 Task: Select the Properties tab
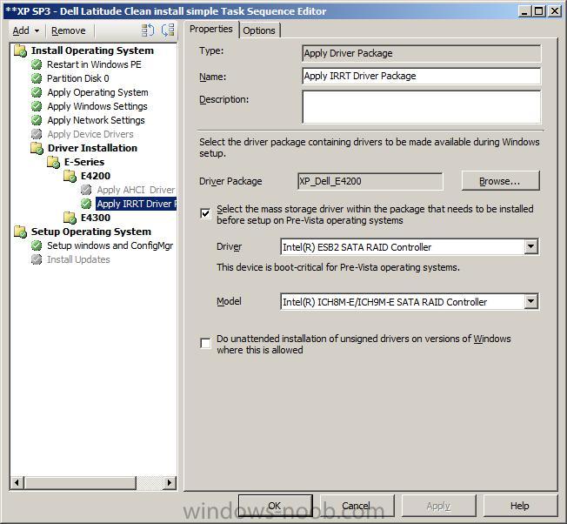click(x=211, y=29)
